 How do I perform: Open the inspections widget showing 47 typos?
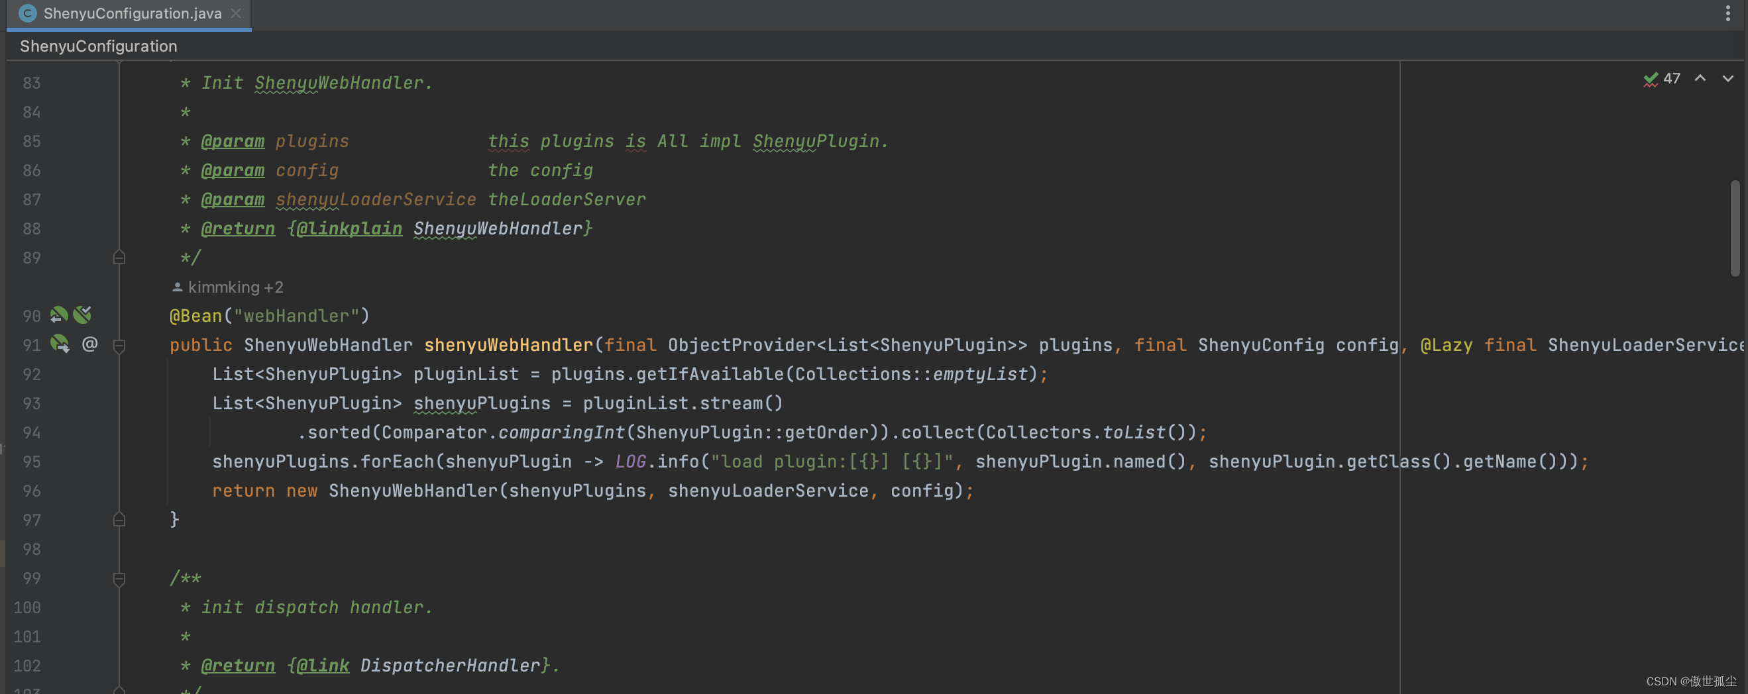pyautogui.click(x=1662, y=79)
